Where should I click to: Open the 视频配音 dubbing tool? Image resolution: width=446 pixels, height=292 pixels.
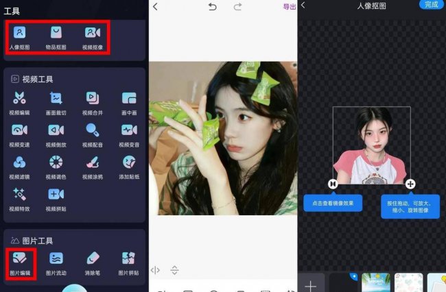(93, 135)
